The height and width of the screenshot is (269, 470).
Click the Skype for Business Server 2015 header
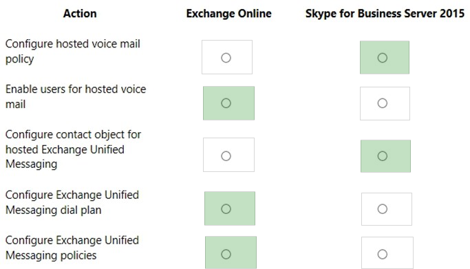[x=385, y=14]
